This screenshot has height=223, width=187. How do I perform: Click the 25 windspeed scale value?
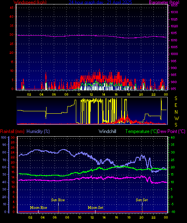coord(12,44)
